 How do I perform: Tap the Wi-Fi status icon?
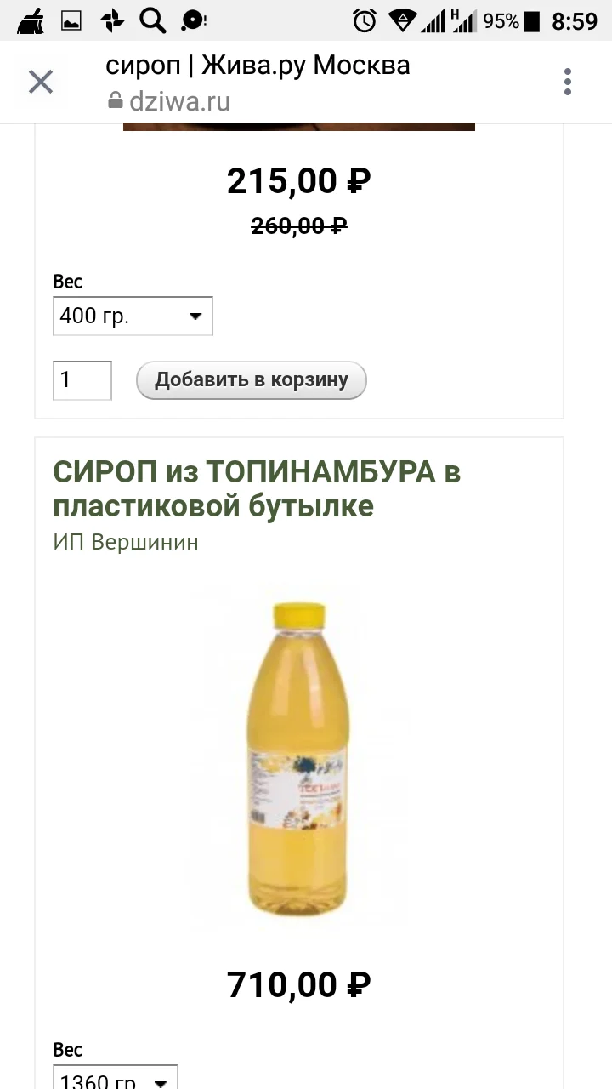coord(402,21)
